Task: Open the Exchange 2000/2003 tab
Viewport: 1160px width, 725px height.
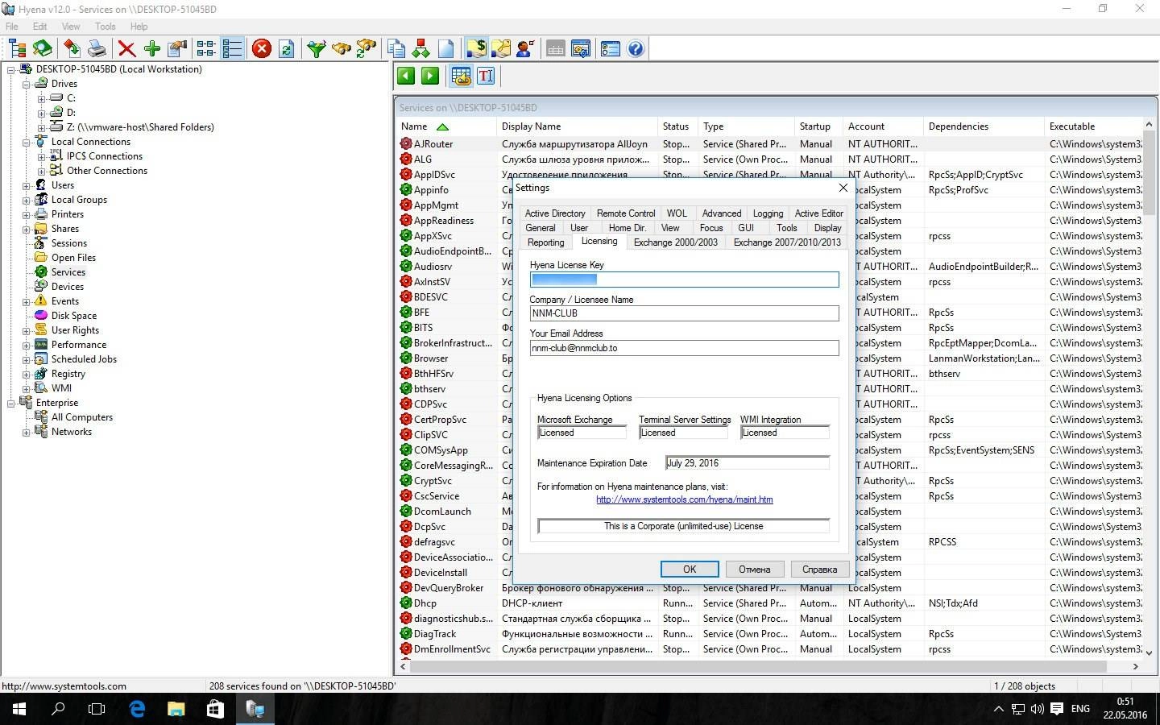Action: (675, 242)
